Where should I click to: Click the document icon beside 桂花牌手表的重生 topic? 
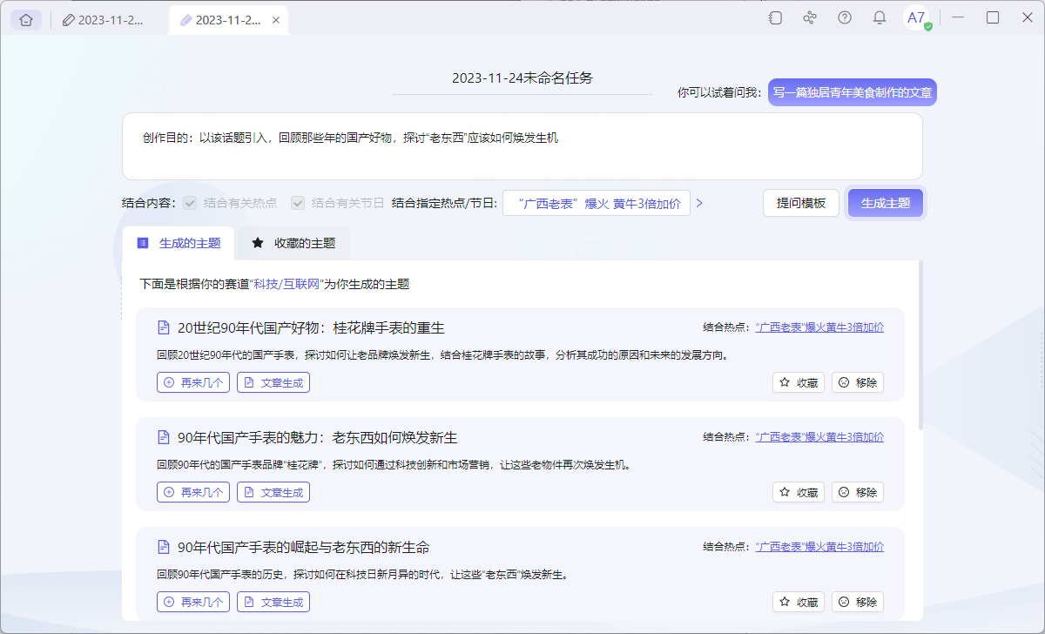tap(163, 327)
